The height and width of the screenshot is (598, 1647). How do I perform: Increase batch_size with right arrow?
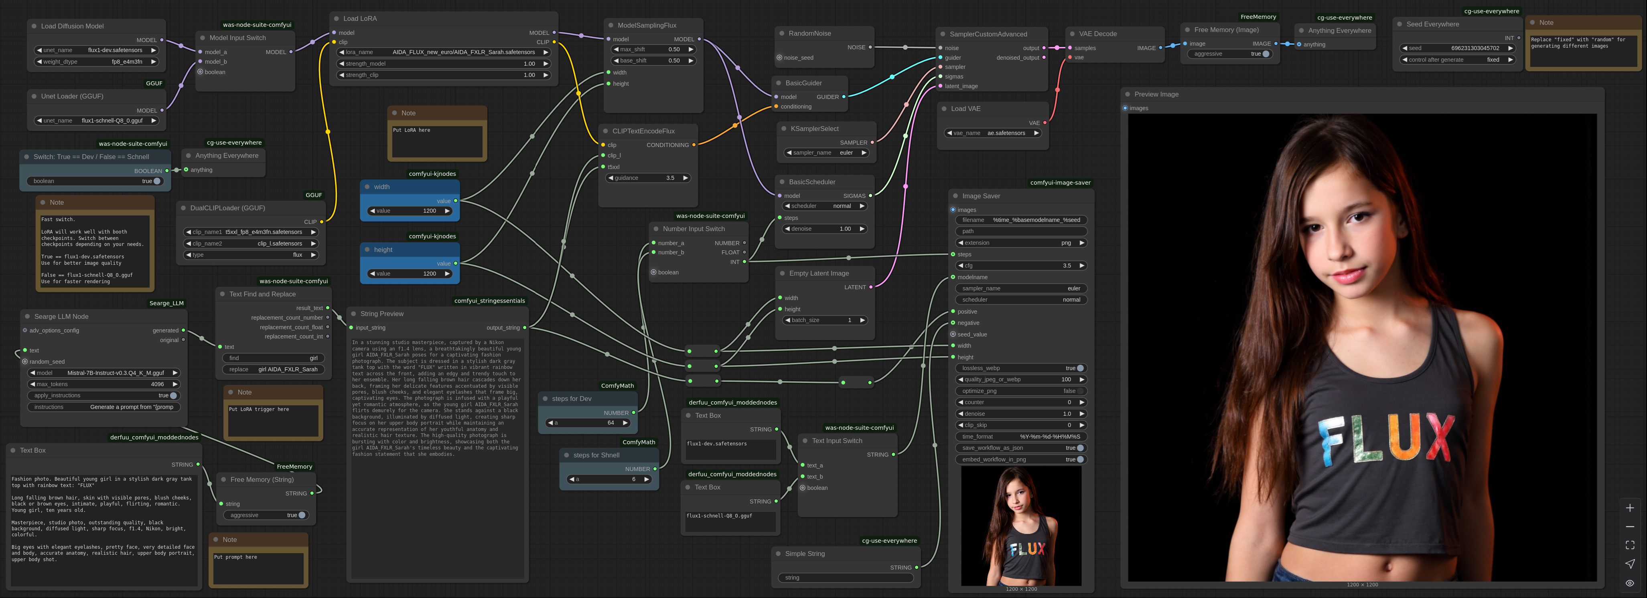coord(862,320)
